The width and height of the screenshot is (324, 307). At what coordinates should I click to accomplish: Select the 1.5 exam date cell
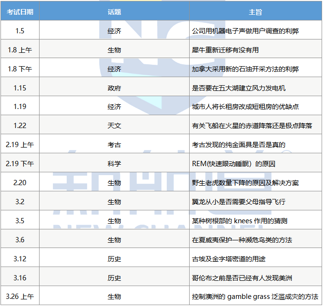coord(20,30)
